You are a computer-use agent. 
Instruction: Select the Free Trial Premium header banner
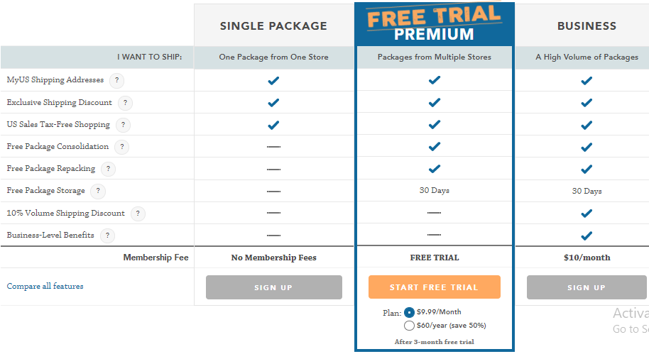[434, 23]
